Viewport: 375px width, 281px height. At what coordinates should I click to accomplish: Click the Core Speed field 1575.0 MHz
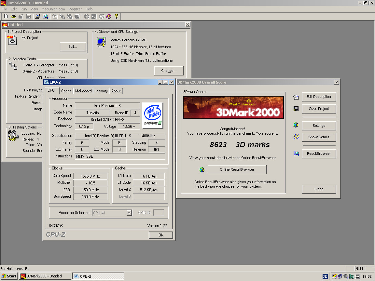tap(90, 176)
